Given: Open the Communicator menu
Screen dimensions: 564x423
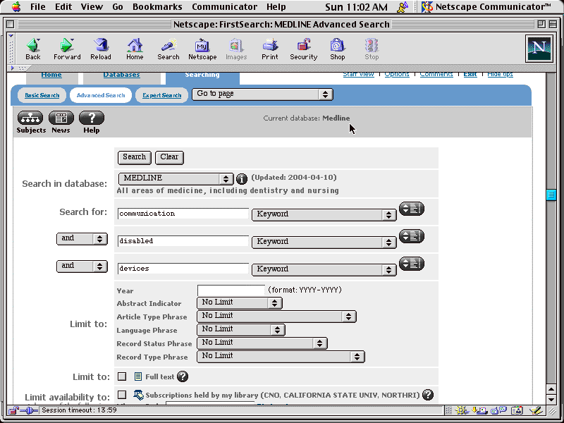Looking at the screenshot, I should [x=224, y=7].
